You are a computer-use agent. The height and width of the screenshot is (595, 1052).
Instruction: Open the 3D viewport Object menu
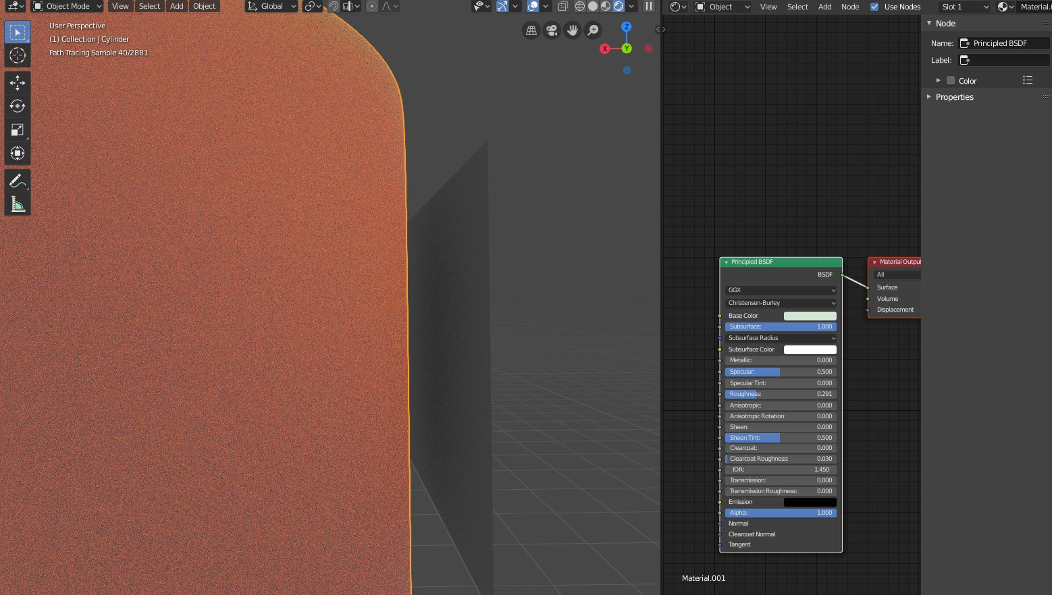click(x=204, y=7)
